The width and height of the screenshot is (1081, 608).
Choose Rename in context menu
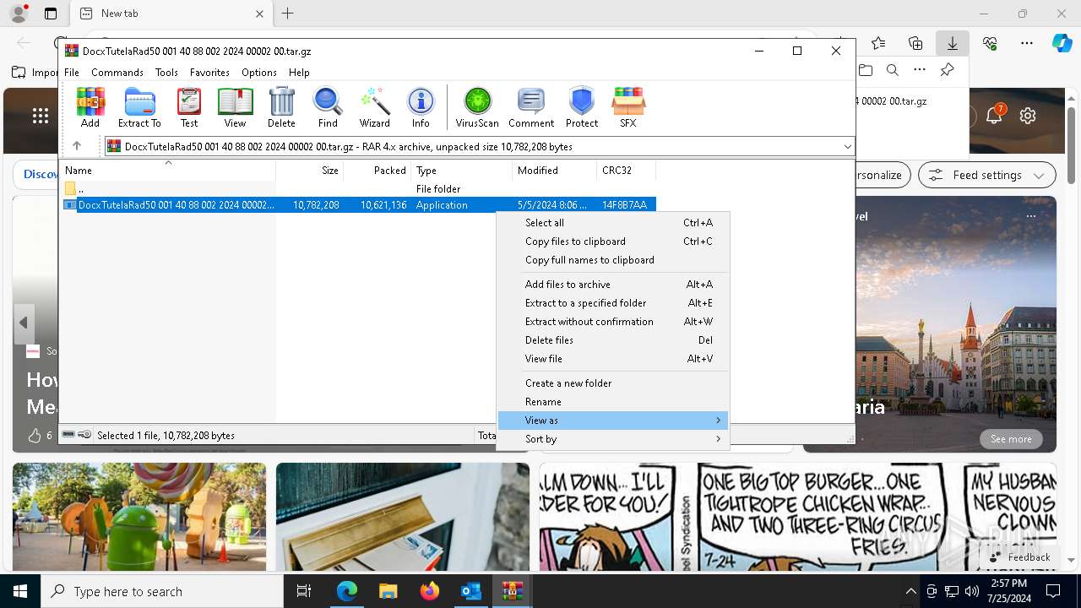613,402
